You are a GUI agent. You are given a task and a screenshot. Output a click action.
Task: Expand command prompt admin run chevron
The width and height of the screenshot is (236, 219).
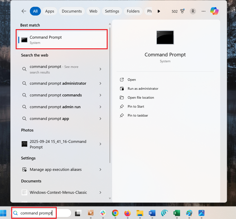point(100,107)
